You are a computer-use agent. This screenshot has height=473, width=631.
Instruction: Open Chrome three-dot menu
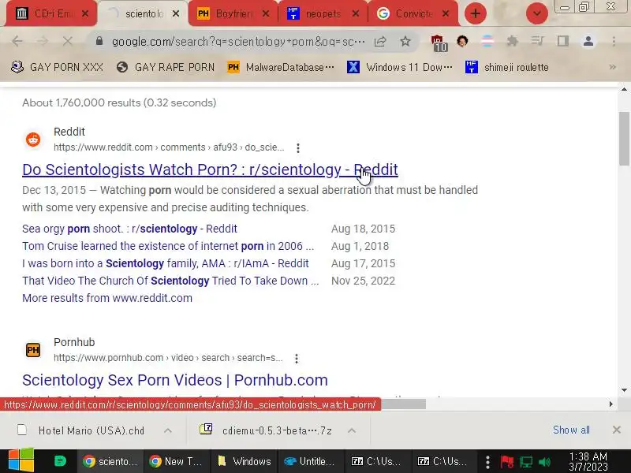point(614,41)
